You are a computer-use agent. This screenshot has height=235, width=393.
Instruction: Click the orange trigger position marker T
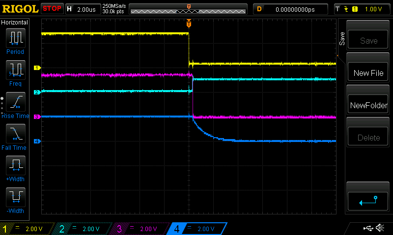[x=189, y=23]
